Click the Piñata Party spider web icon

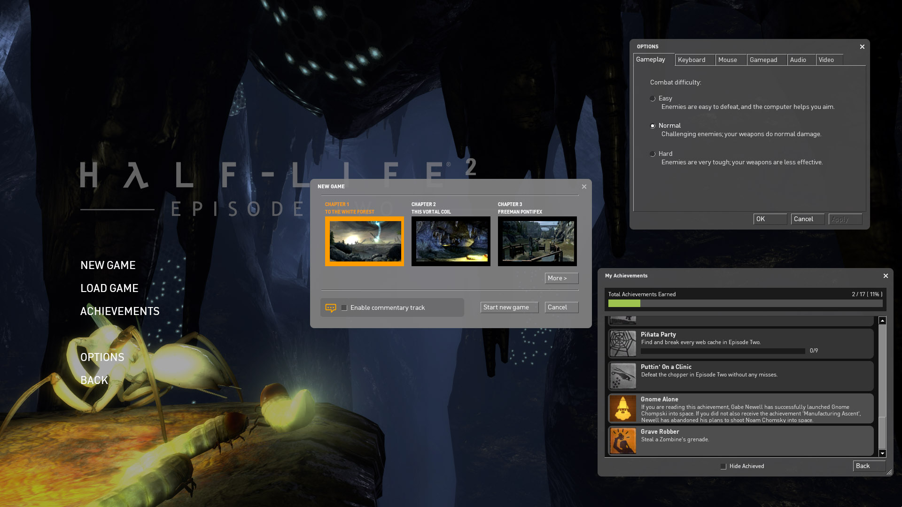[622, 343]
